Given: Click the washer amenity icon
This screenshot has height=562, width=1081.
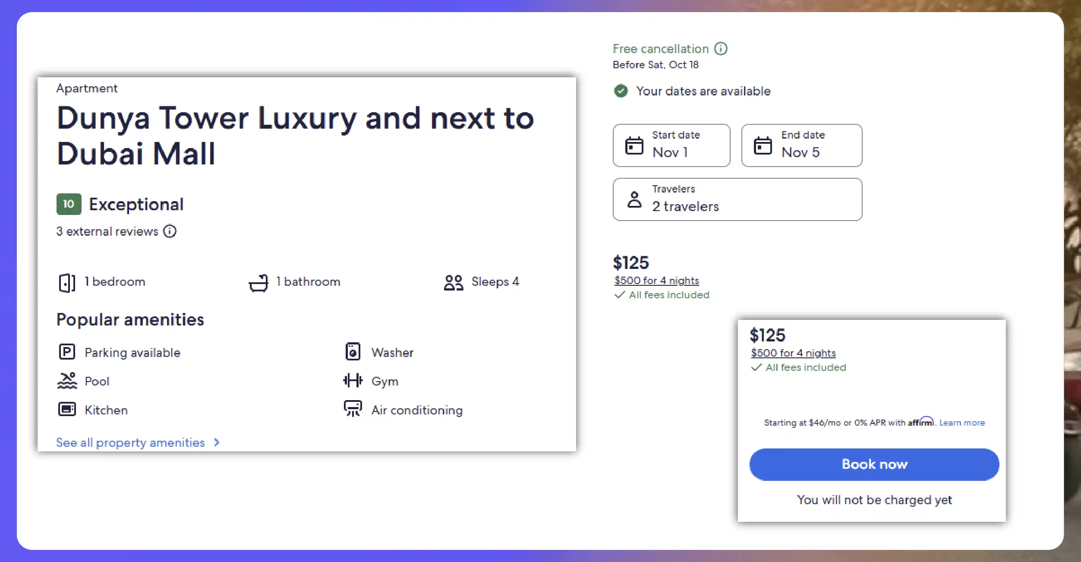Looking at the screenshot, I should 353,352.
